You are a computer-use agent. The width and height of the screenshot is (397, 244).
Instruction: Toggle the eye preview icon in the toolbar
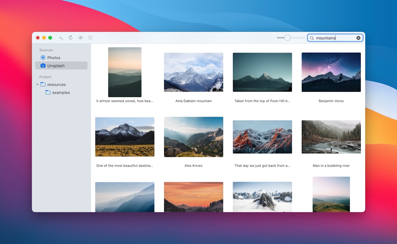[x=81, y=38]
